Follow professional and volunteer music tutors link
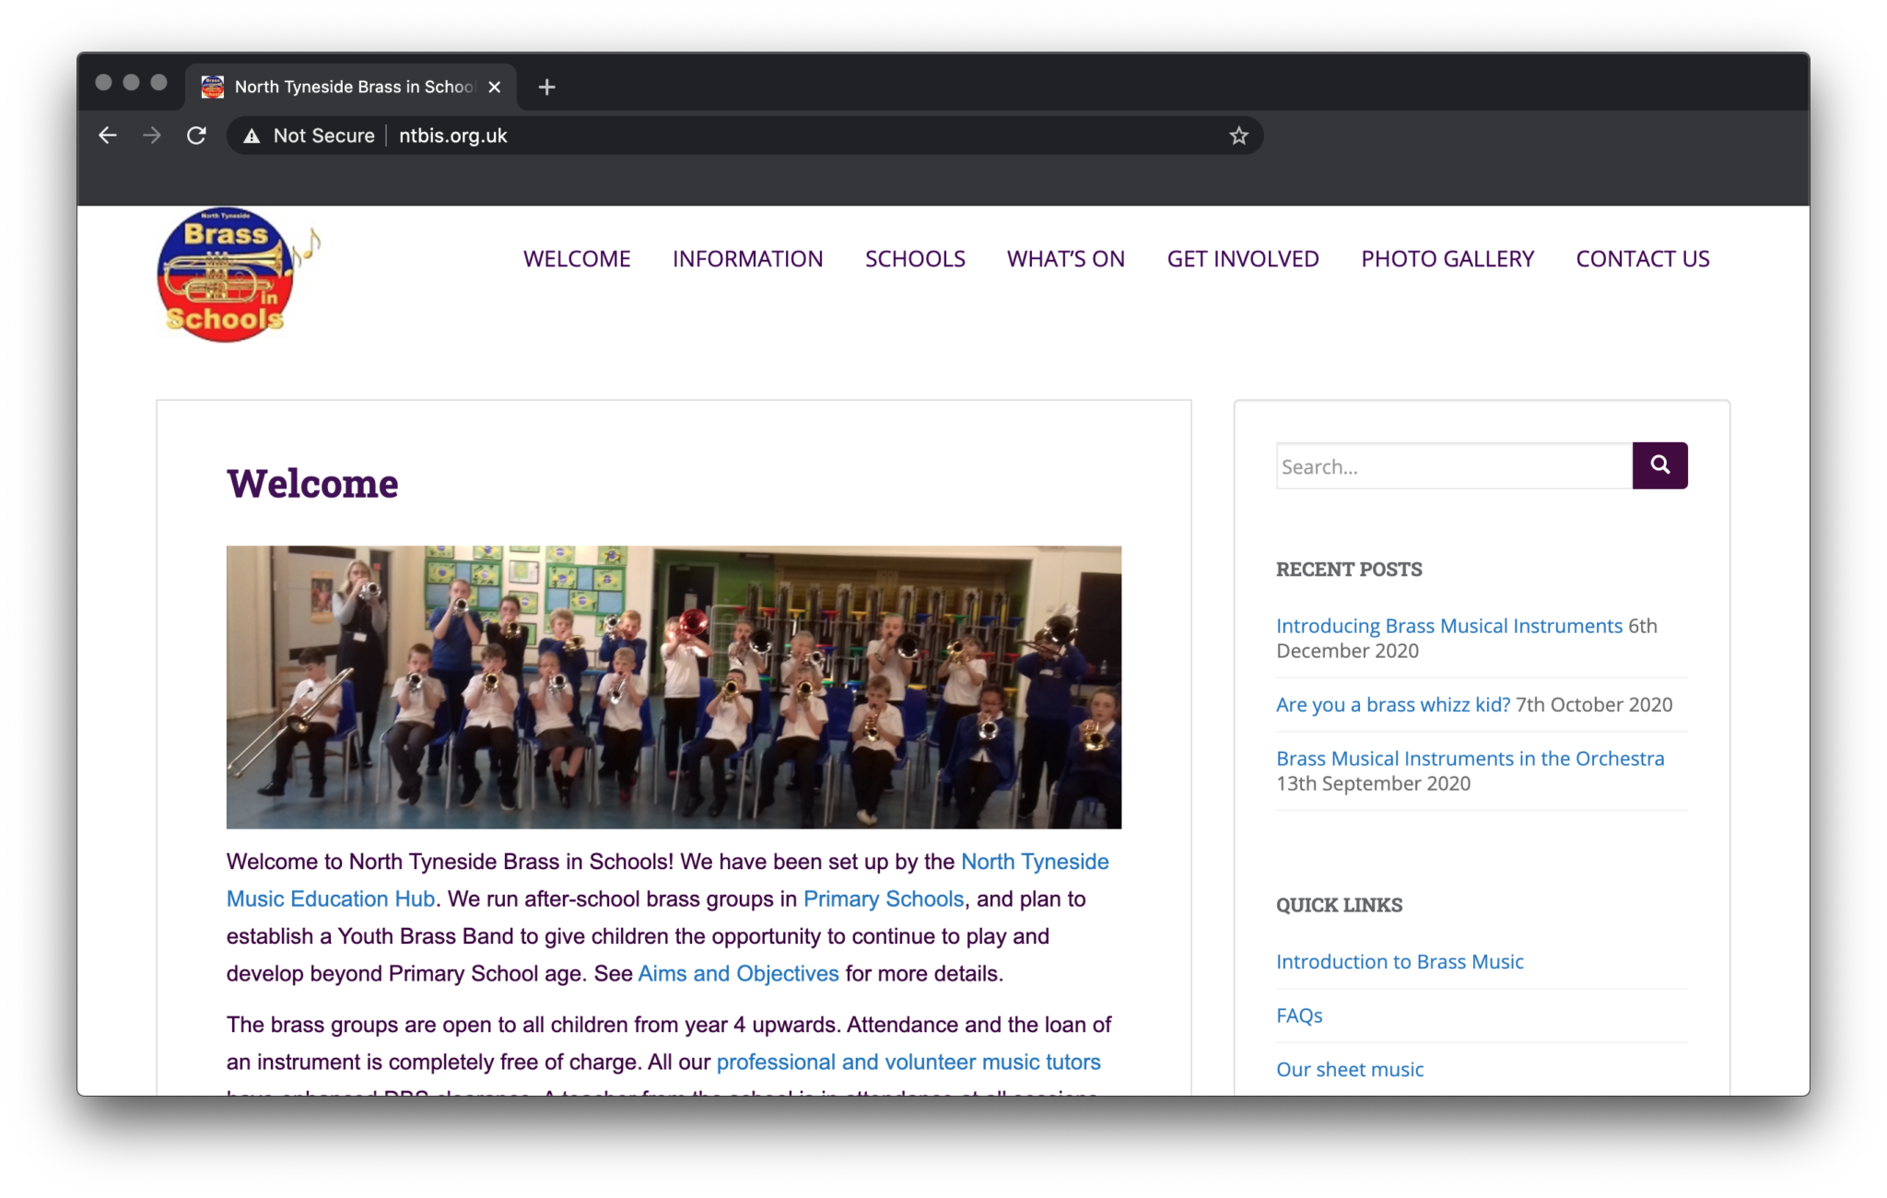 [x=908, y=1062]
